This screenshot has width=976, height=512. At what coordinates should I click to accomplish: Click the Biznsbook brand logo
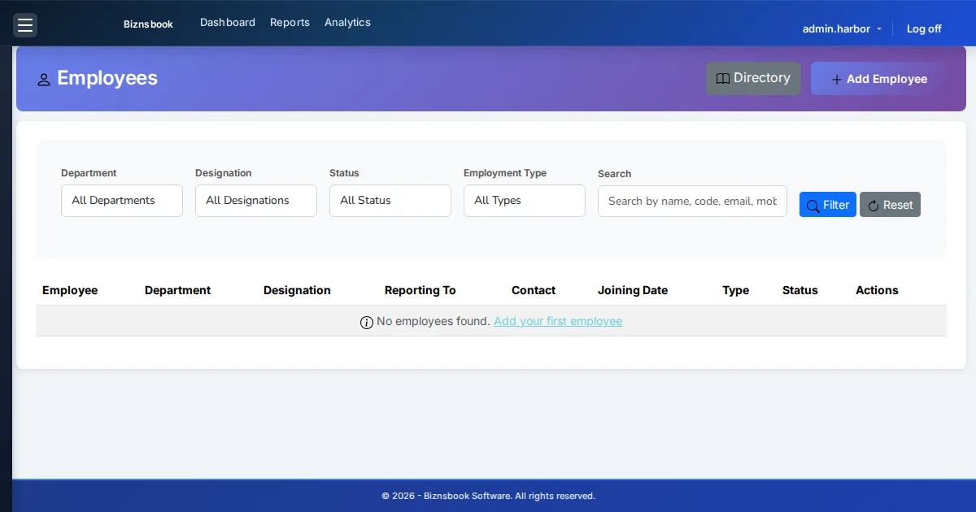[148, 24]
